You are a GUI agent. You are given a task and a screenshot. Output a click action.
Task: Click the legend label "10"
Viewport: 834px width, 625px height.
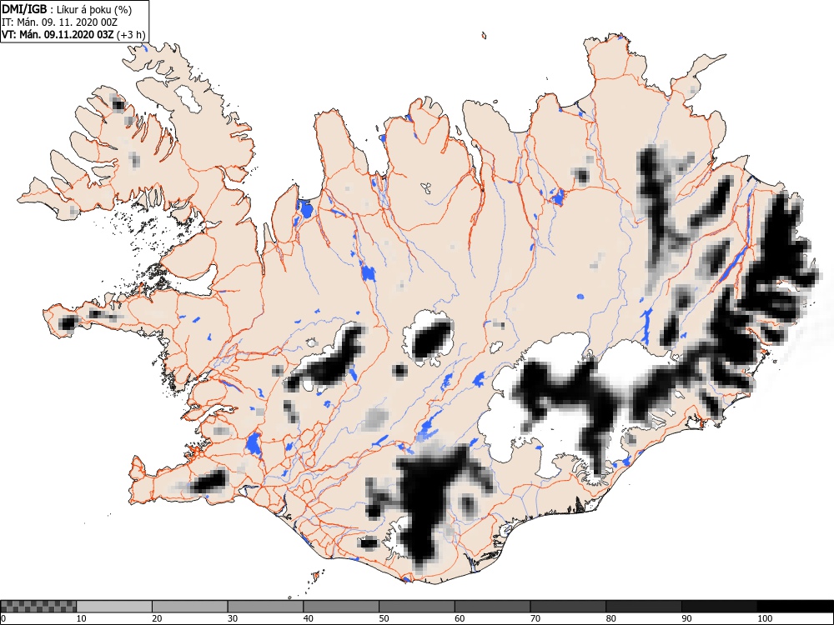[82, 618]
